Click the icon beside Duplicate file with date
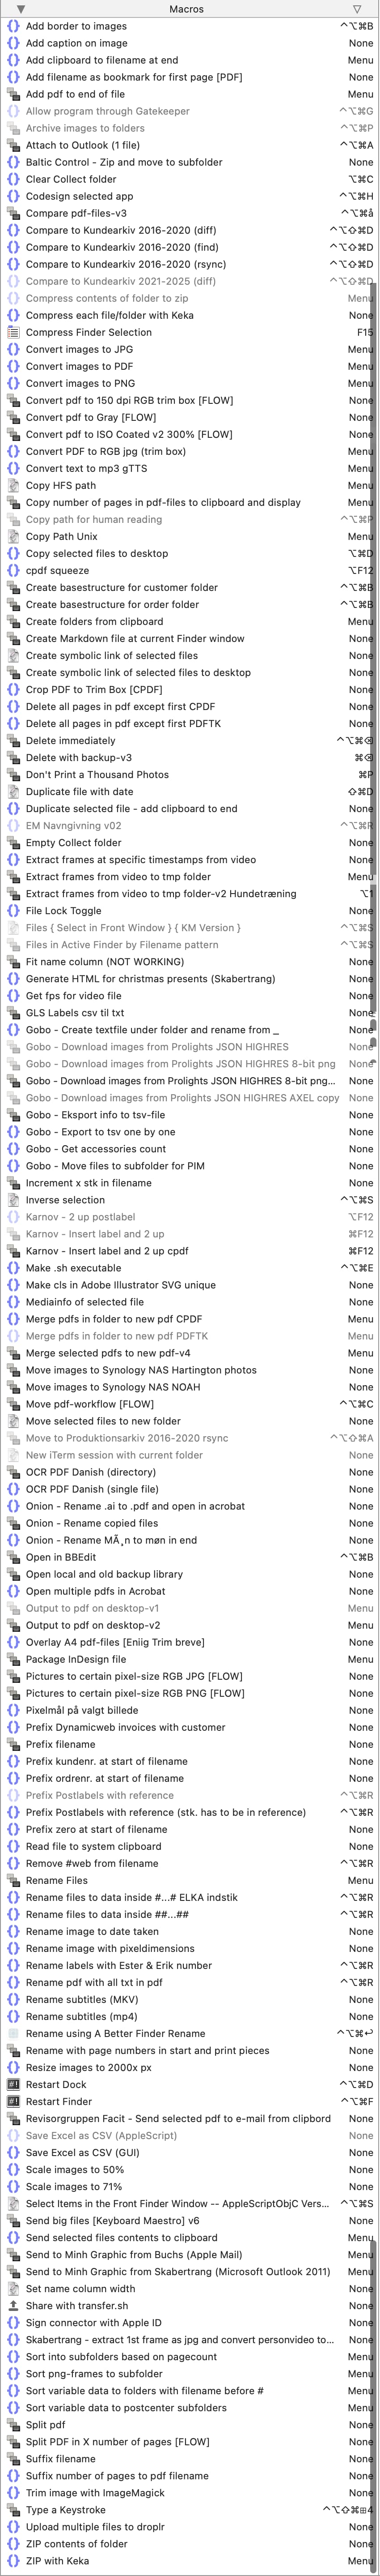Screen dimensions: 380x2576 click(13, 791)
